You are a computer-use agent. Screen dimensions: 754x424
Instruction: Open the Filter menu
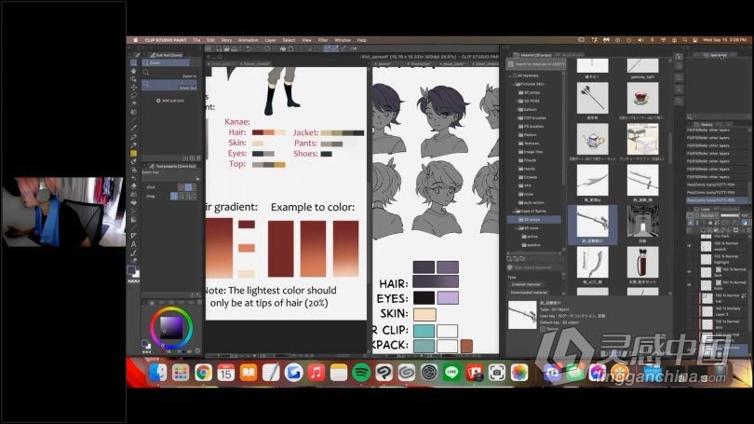(323, 40)
